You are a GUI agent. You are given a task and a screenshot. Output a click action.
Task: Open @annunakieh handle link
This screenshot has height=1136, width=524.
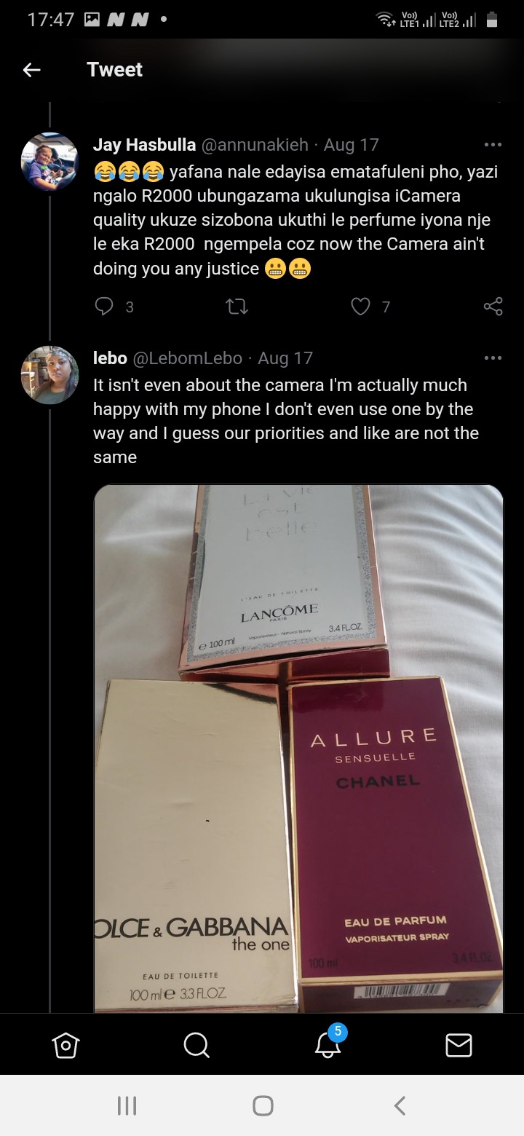coord(254,145)
